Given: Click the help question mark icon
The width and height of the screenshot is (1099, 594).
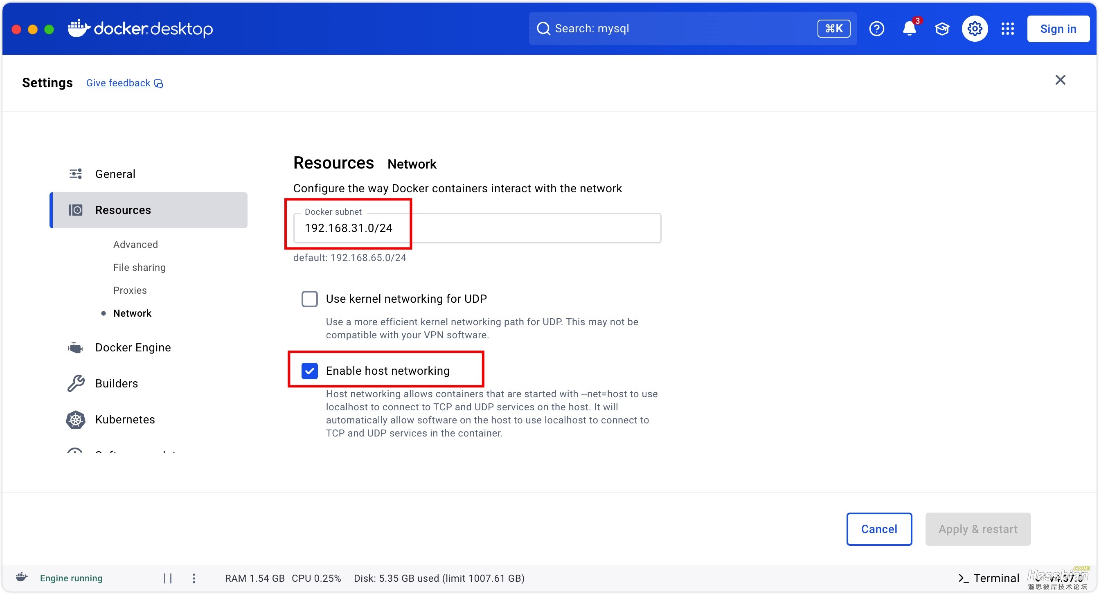Looking at the screenshot, I should pyautogui.click(x=877, y=29).
